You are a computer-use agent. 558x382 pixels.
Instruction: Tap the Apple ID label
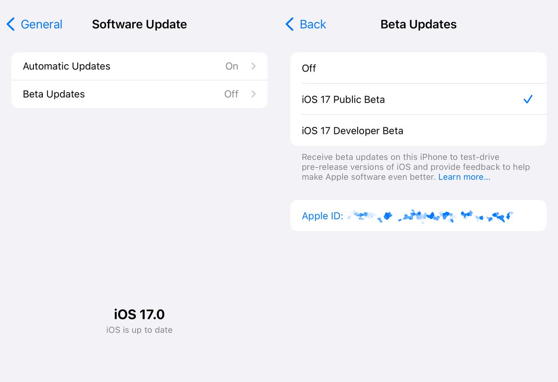tap(322, 216)
